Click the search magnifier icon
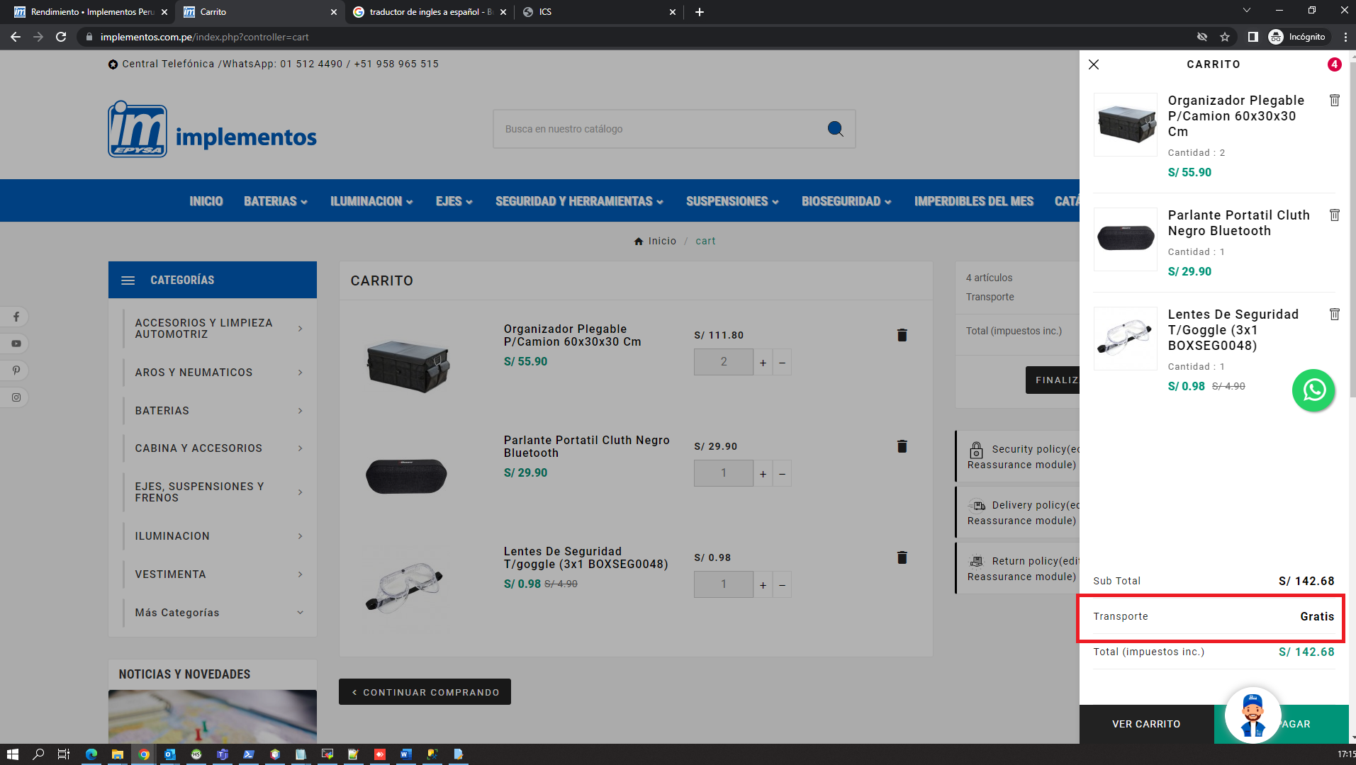This screenshot has height=765, width=1356. pyautogui.click(x=835, y=129)
